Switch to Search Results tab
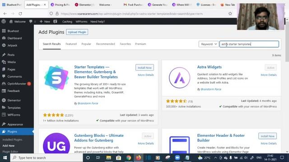 pos(51,44)
